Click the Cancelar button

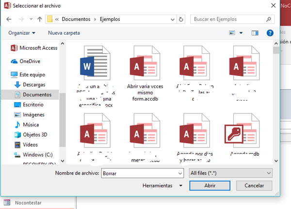tap(254, 185)
